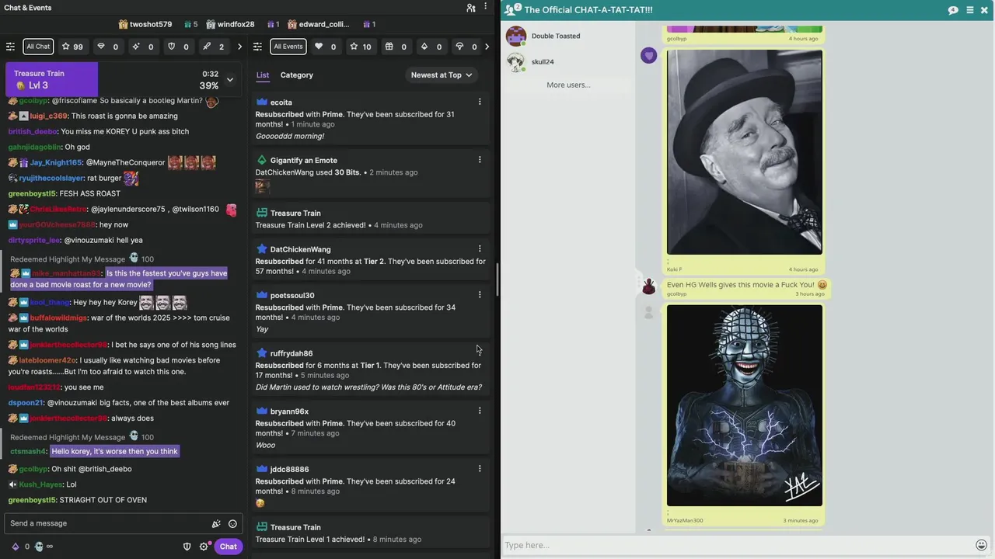Open hamburger menu in CHAT-A-TAT-TAT header

point(969,10)
